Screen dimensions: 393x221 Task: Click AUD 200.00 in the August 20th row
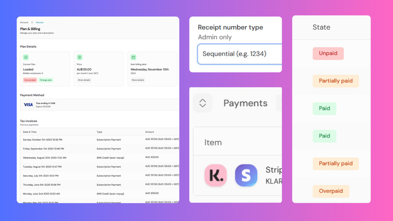(152, 157)
